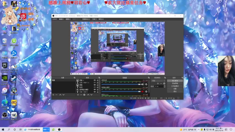
Task: Open taskbar search magnifier
Action: pos(9,130)
